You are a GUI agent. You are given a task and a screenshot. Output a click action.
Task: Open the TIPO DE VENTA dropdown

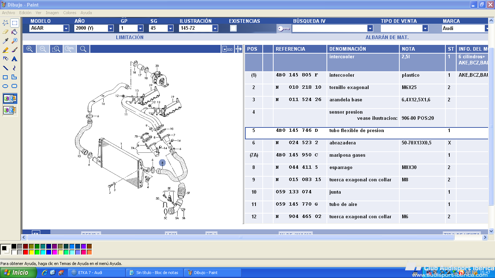tap(425, 28)
